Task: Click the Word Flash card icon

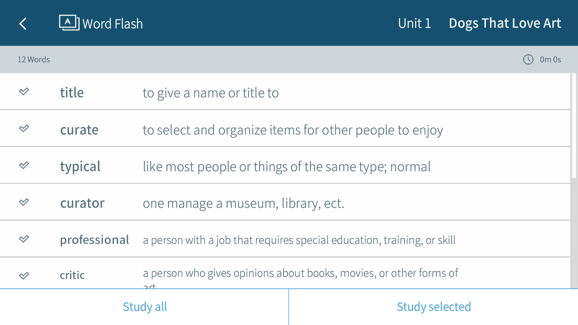Action: click(x=69, y=23)
